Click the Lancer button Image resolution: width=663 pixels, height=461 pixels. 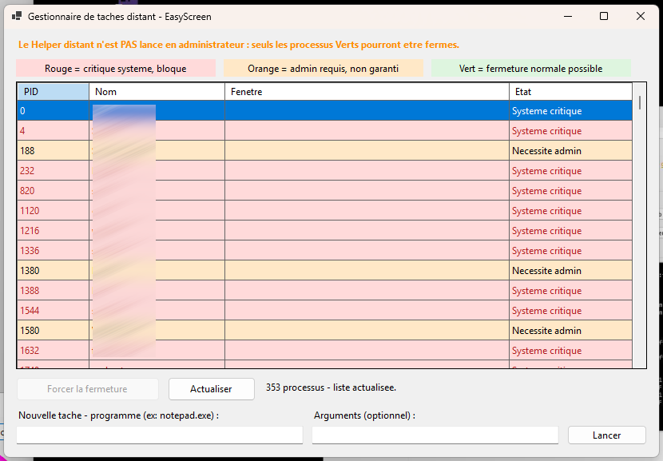[x=606, y=435]
